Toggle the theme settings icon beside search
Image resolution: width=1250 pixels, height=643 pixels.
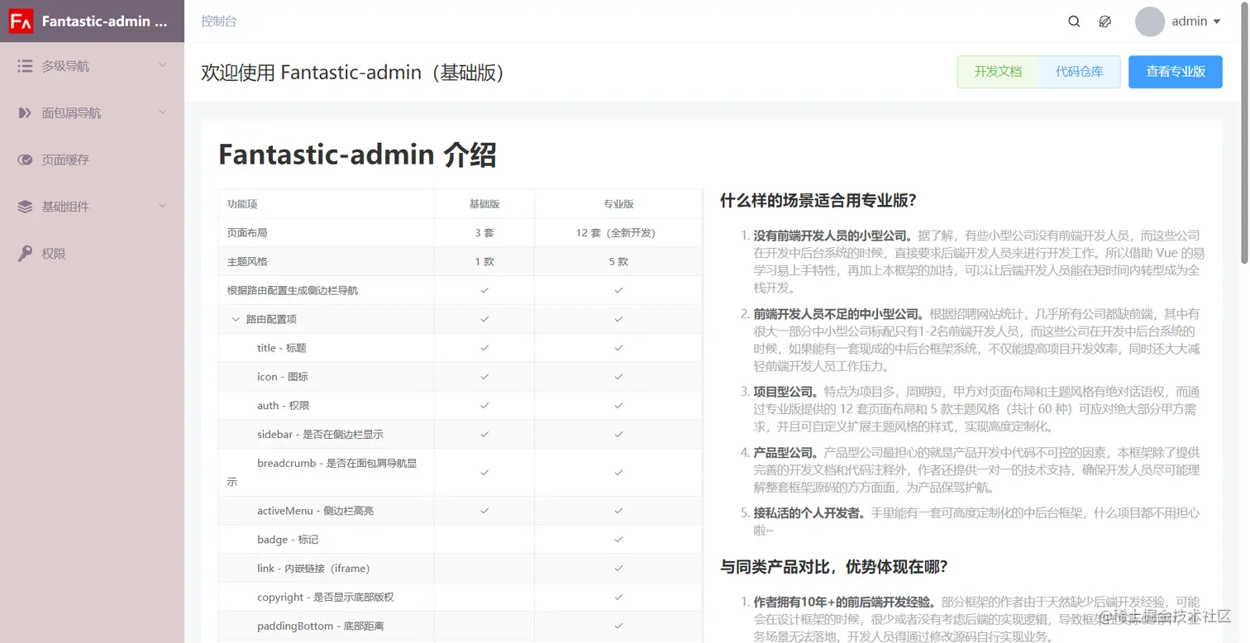pyautogui.click(x=1104, y=21)
